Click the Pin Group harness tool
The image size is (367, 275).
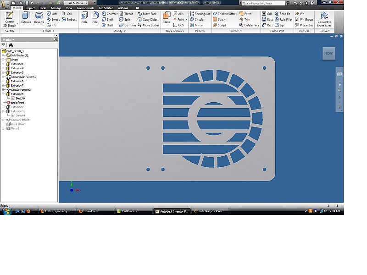[x=304, y=19]
